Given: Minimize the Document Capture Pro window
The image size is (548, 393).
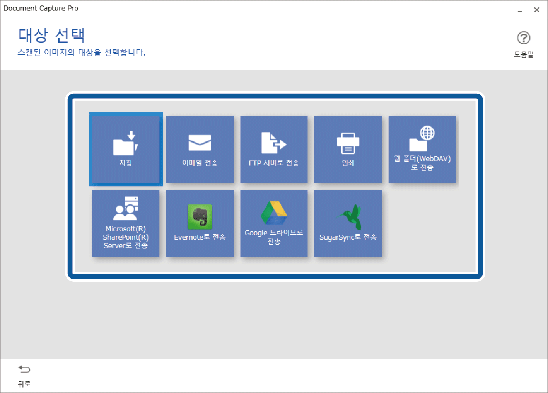Looking at the screenshot, I should [x=520, y=10].
